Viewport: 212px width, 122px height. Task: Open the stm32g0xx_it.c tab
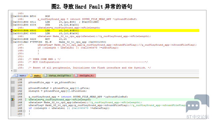tap(85, 75)
